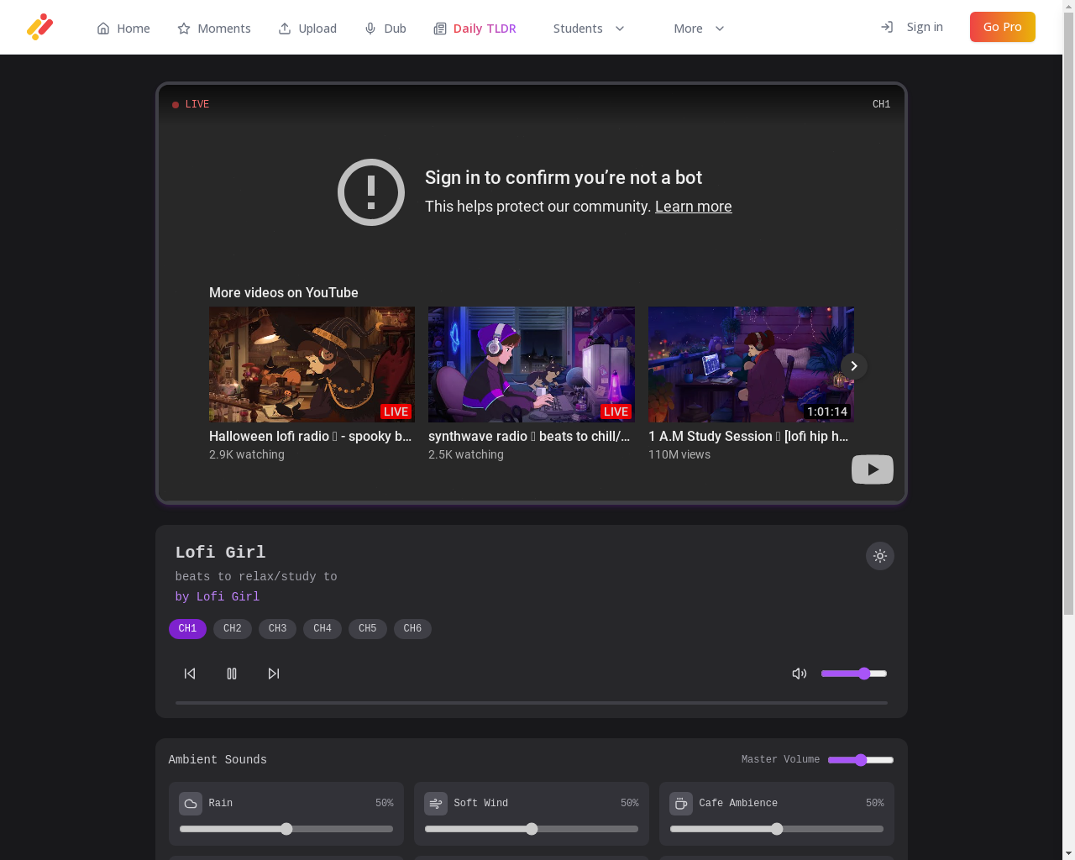Select channel CH1
The image size is (1075, 860).
pyautogui.click(x=187, y=629)
